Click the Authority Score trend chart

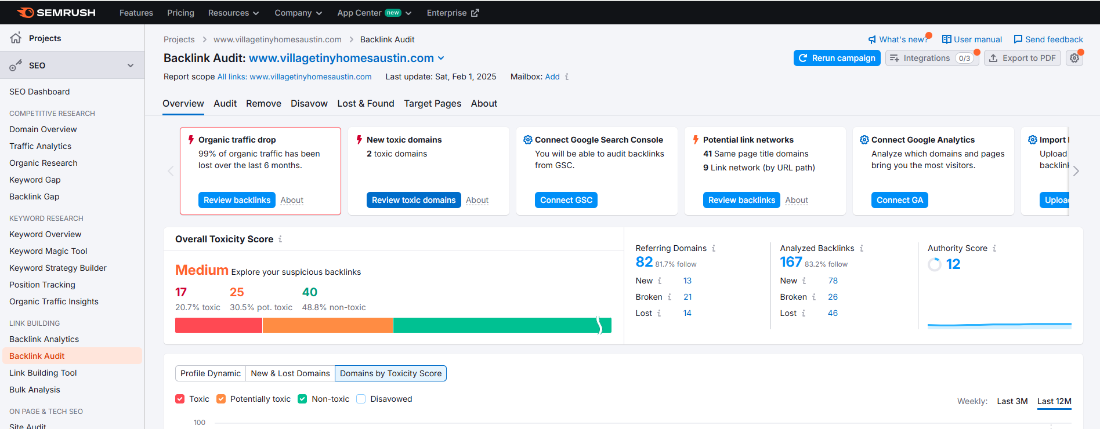tap(1000, 325)
